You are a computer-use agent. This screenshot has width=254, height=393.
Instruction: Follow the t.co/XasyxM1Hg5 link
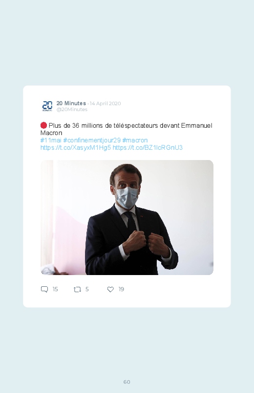[76, 148]
